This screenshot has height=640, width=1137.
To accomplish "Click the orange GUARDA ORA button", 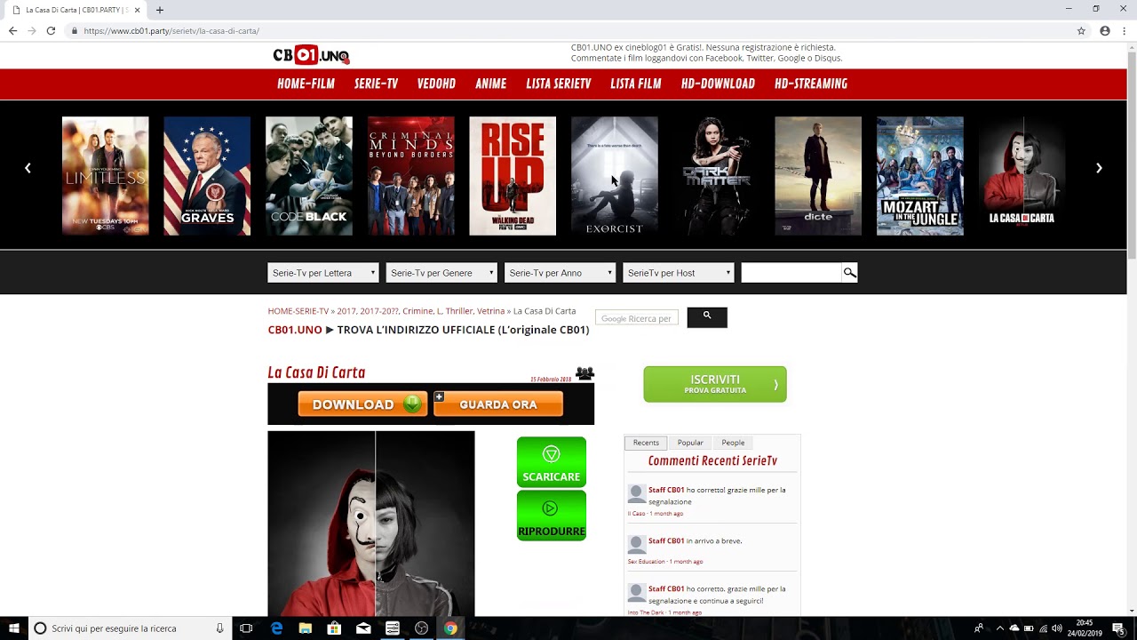I will [x=498, y=404].
